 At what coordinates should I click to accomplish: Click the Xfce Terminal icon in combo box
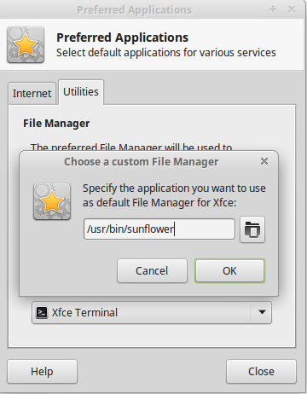(x=42, y=312)
